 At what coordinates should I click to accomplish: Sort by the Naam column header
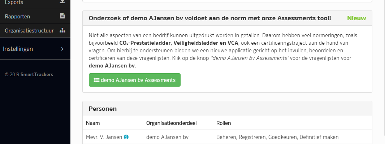pyautogui.click(x=93, y=123)
